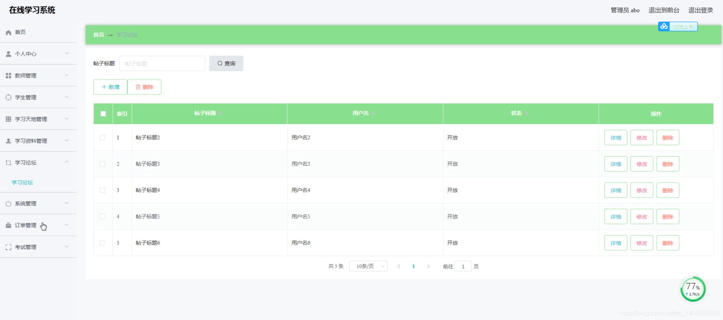Viewport: 723px width, 320px height.
Task: Check the row for 帖子标题6
Action: pyautogui.click(x=103, y=243)
